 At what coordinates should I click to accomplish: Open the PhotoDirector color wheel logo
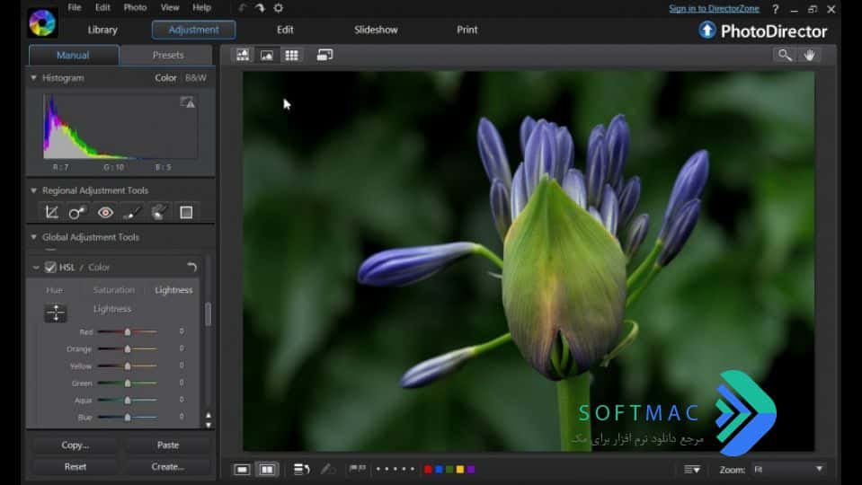(42, 23)
